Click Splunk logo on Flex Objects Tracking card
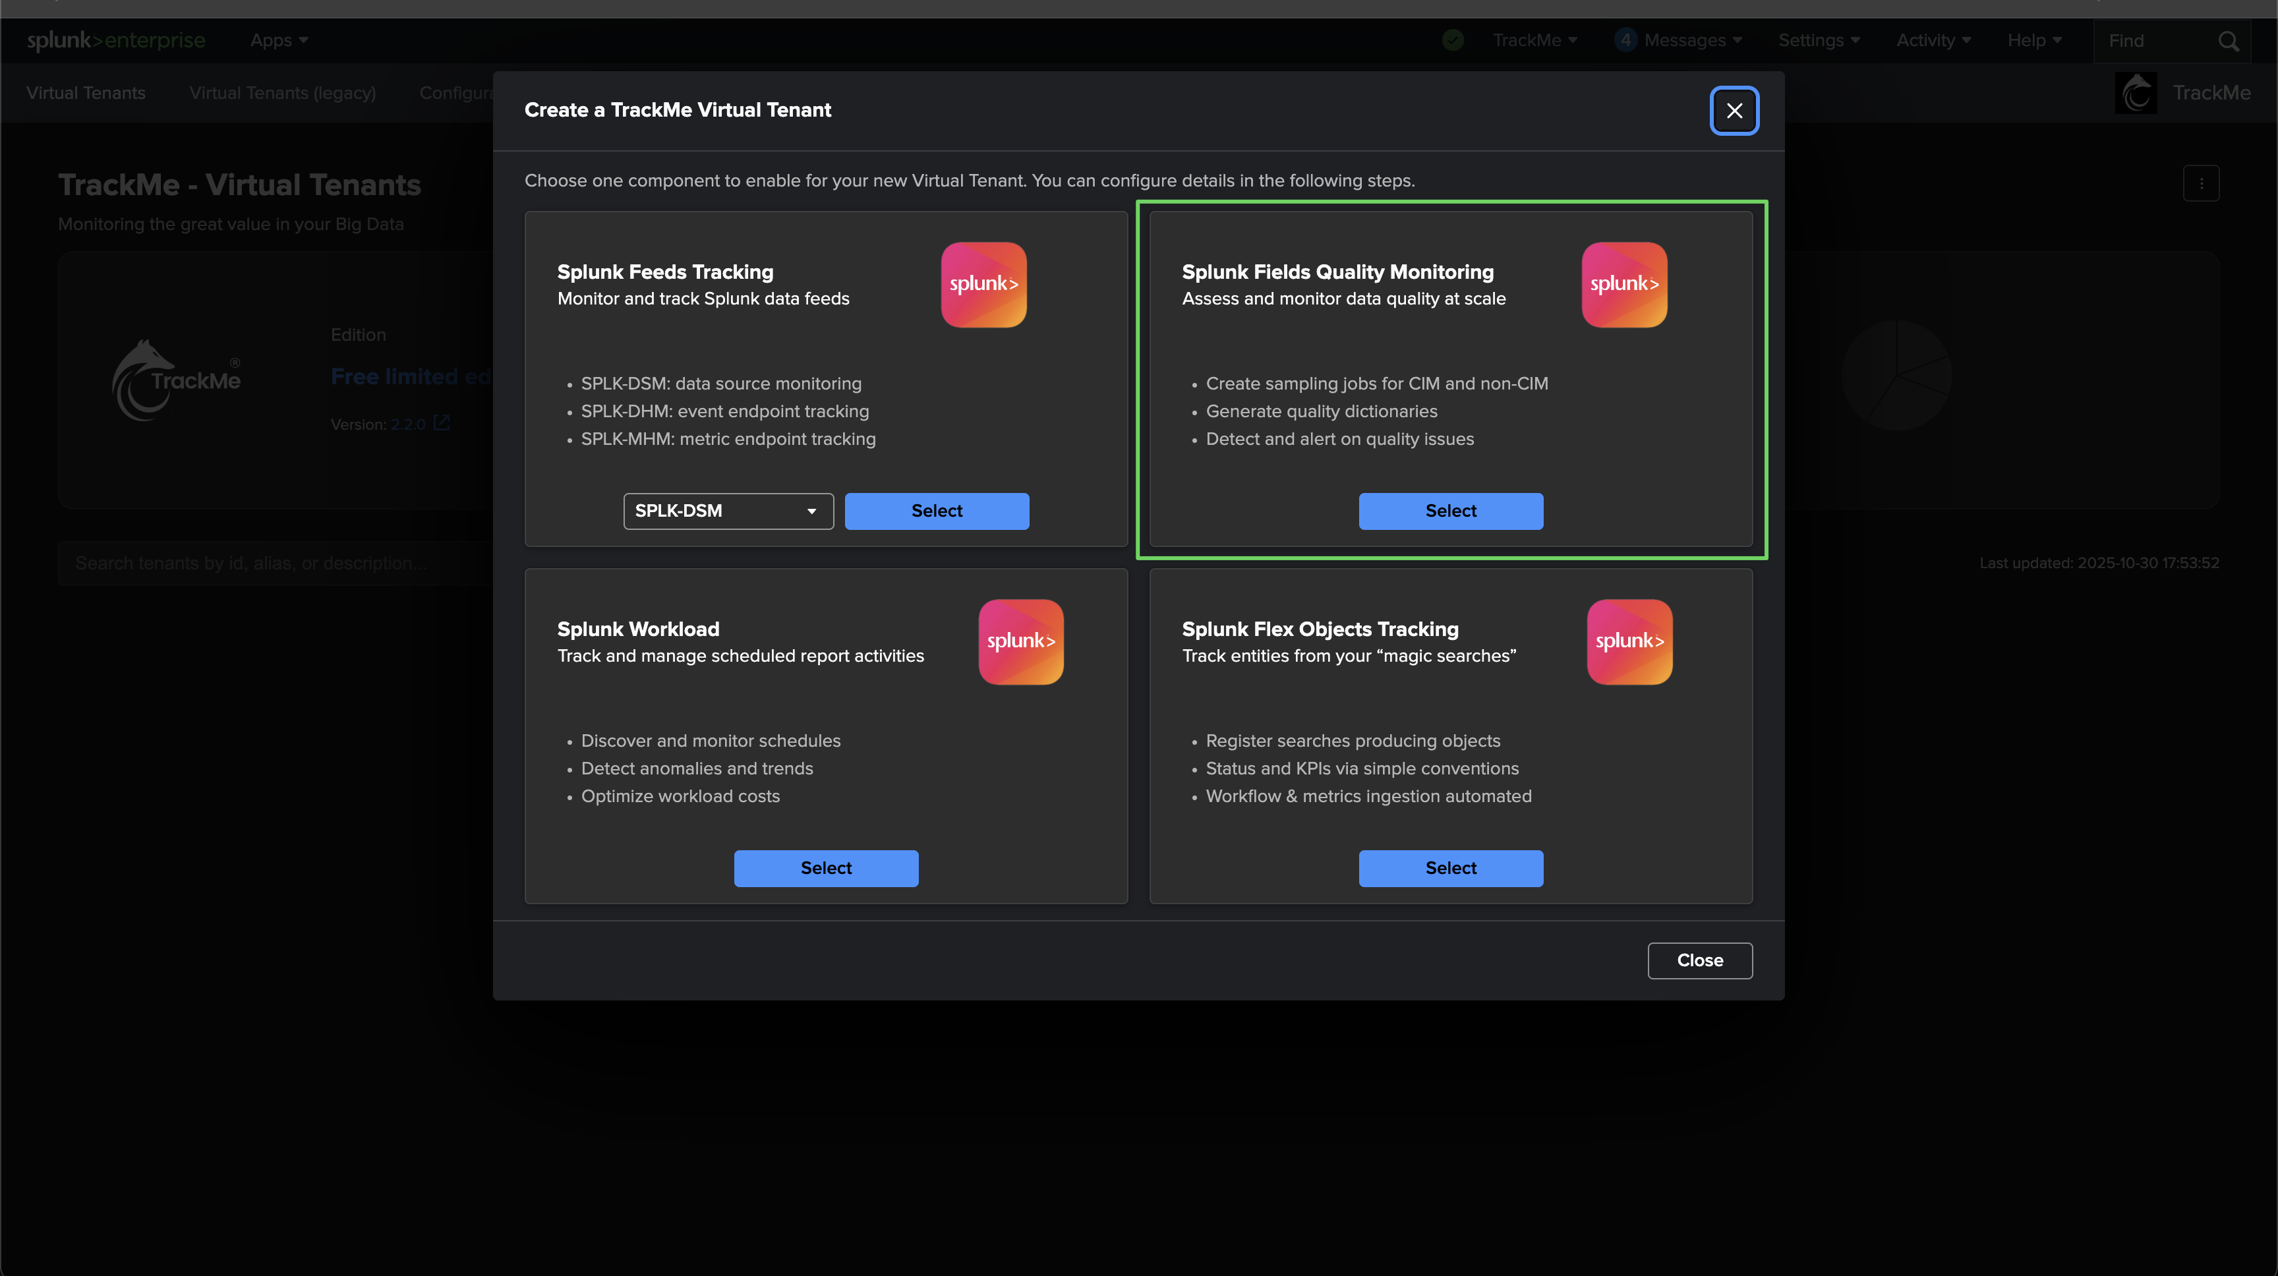 pos(1629,642)
